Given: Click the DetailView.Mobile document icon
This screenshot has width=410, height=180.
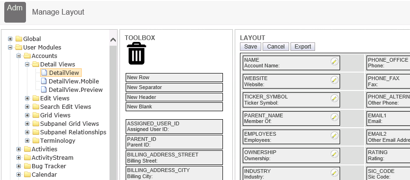Looking at the screenshot, I should [44, 81].
